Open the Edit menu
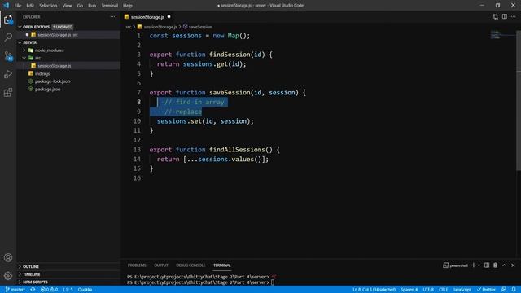The height and width of the screenshot is (293, 521). point(30,6)
